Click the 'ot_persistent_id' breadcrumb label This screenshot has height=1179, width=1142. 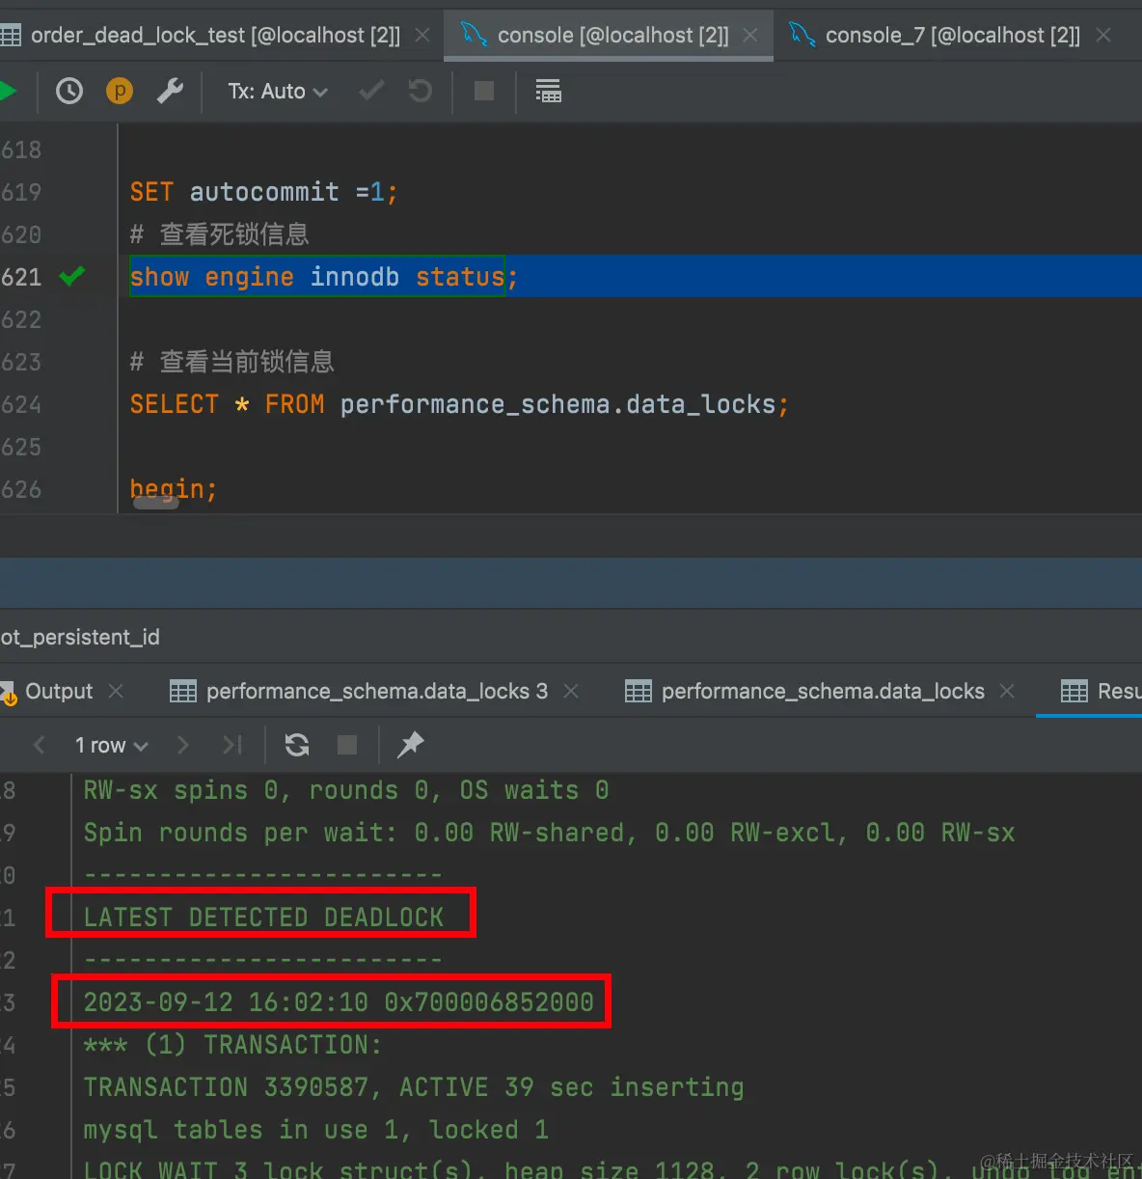[80, 637]
